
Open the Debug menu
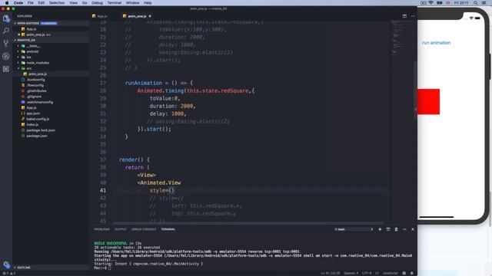(x=97, y=3)
